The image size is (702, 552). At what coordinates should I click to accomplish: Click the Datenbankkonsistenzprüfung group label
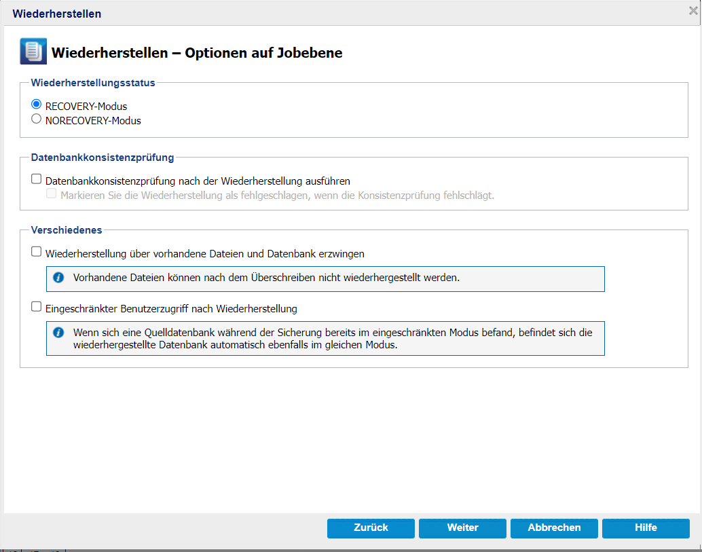pos(103,158)
